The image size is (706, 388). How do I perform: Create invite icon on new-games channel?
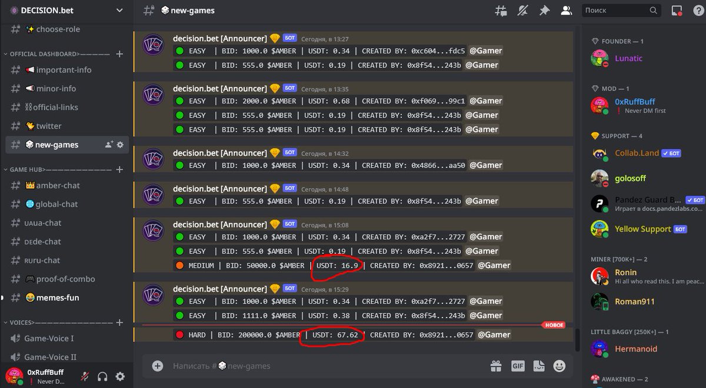[109, 145]
